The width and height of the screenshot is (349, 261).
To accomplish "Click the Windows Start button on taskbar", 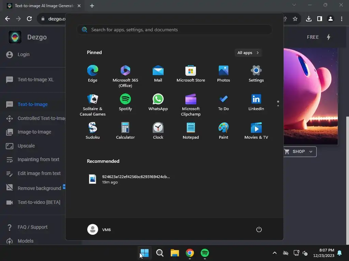I will click(x=145, y=253).
